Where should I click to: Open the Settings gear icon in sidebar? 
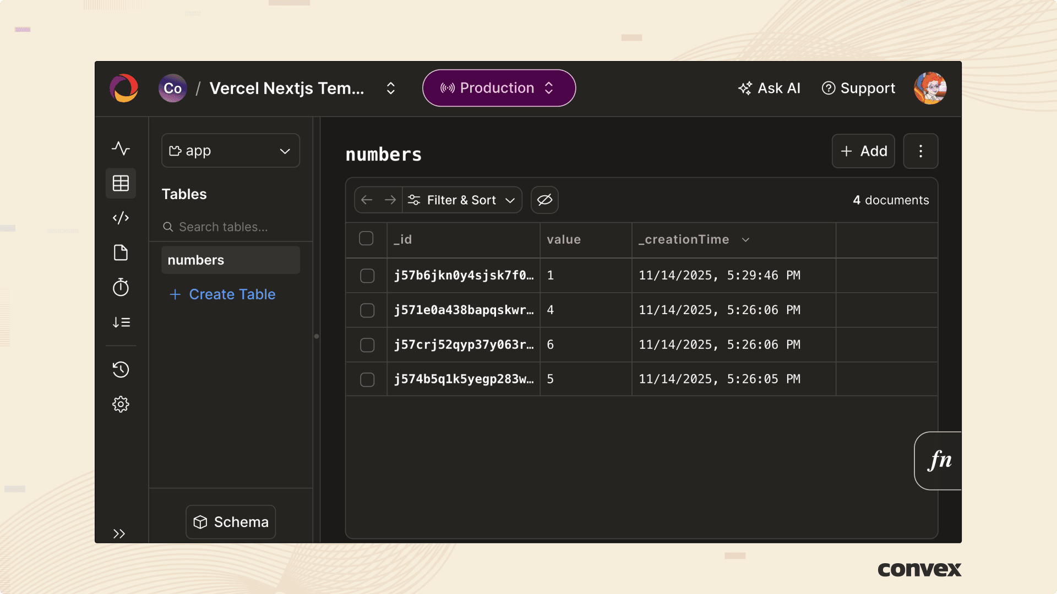(121, 404)
